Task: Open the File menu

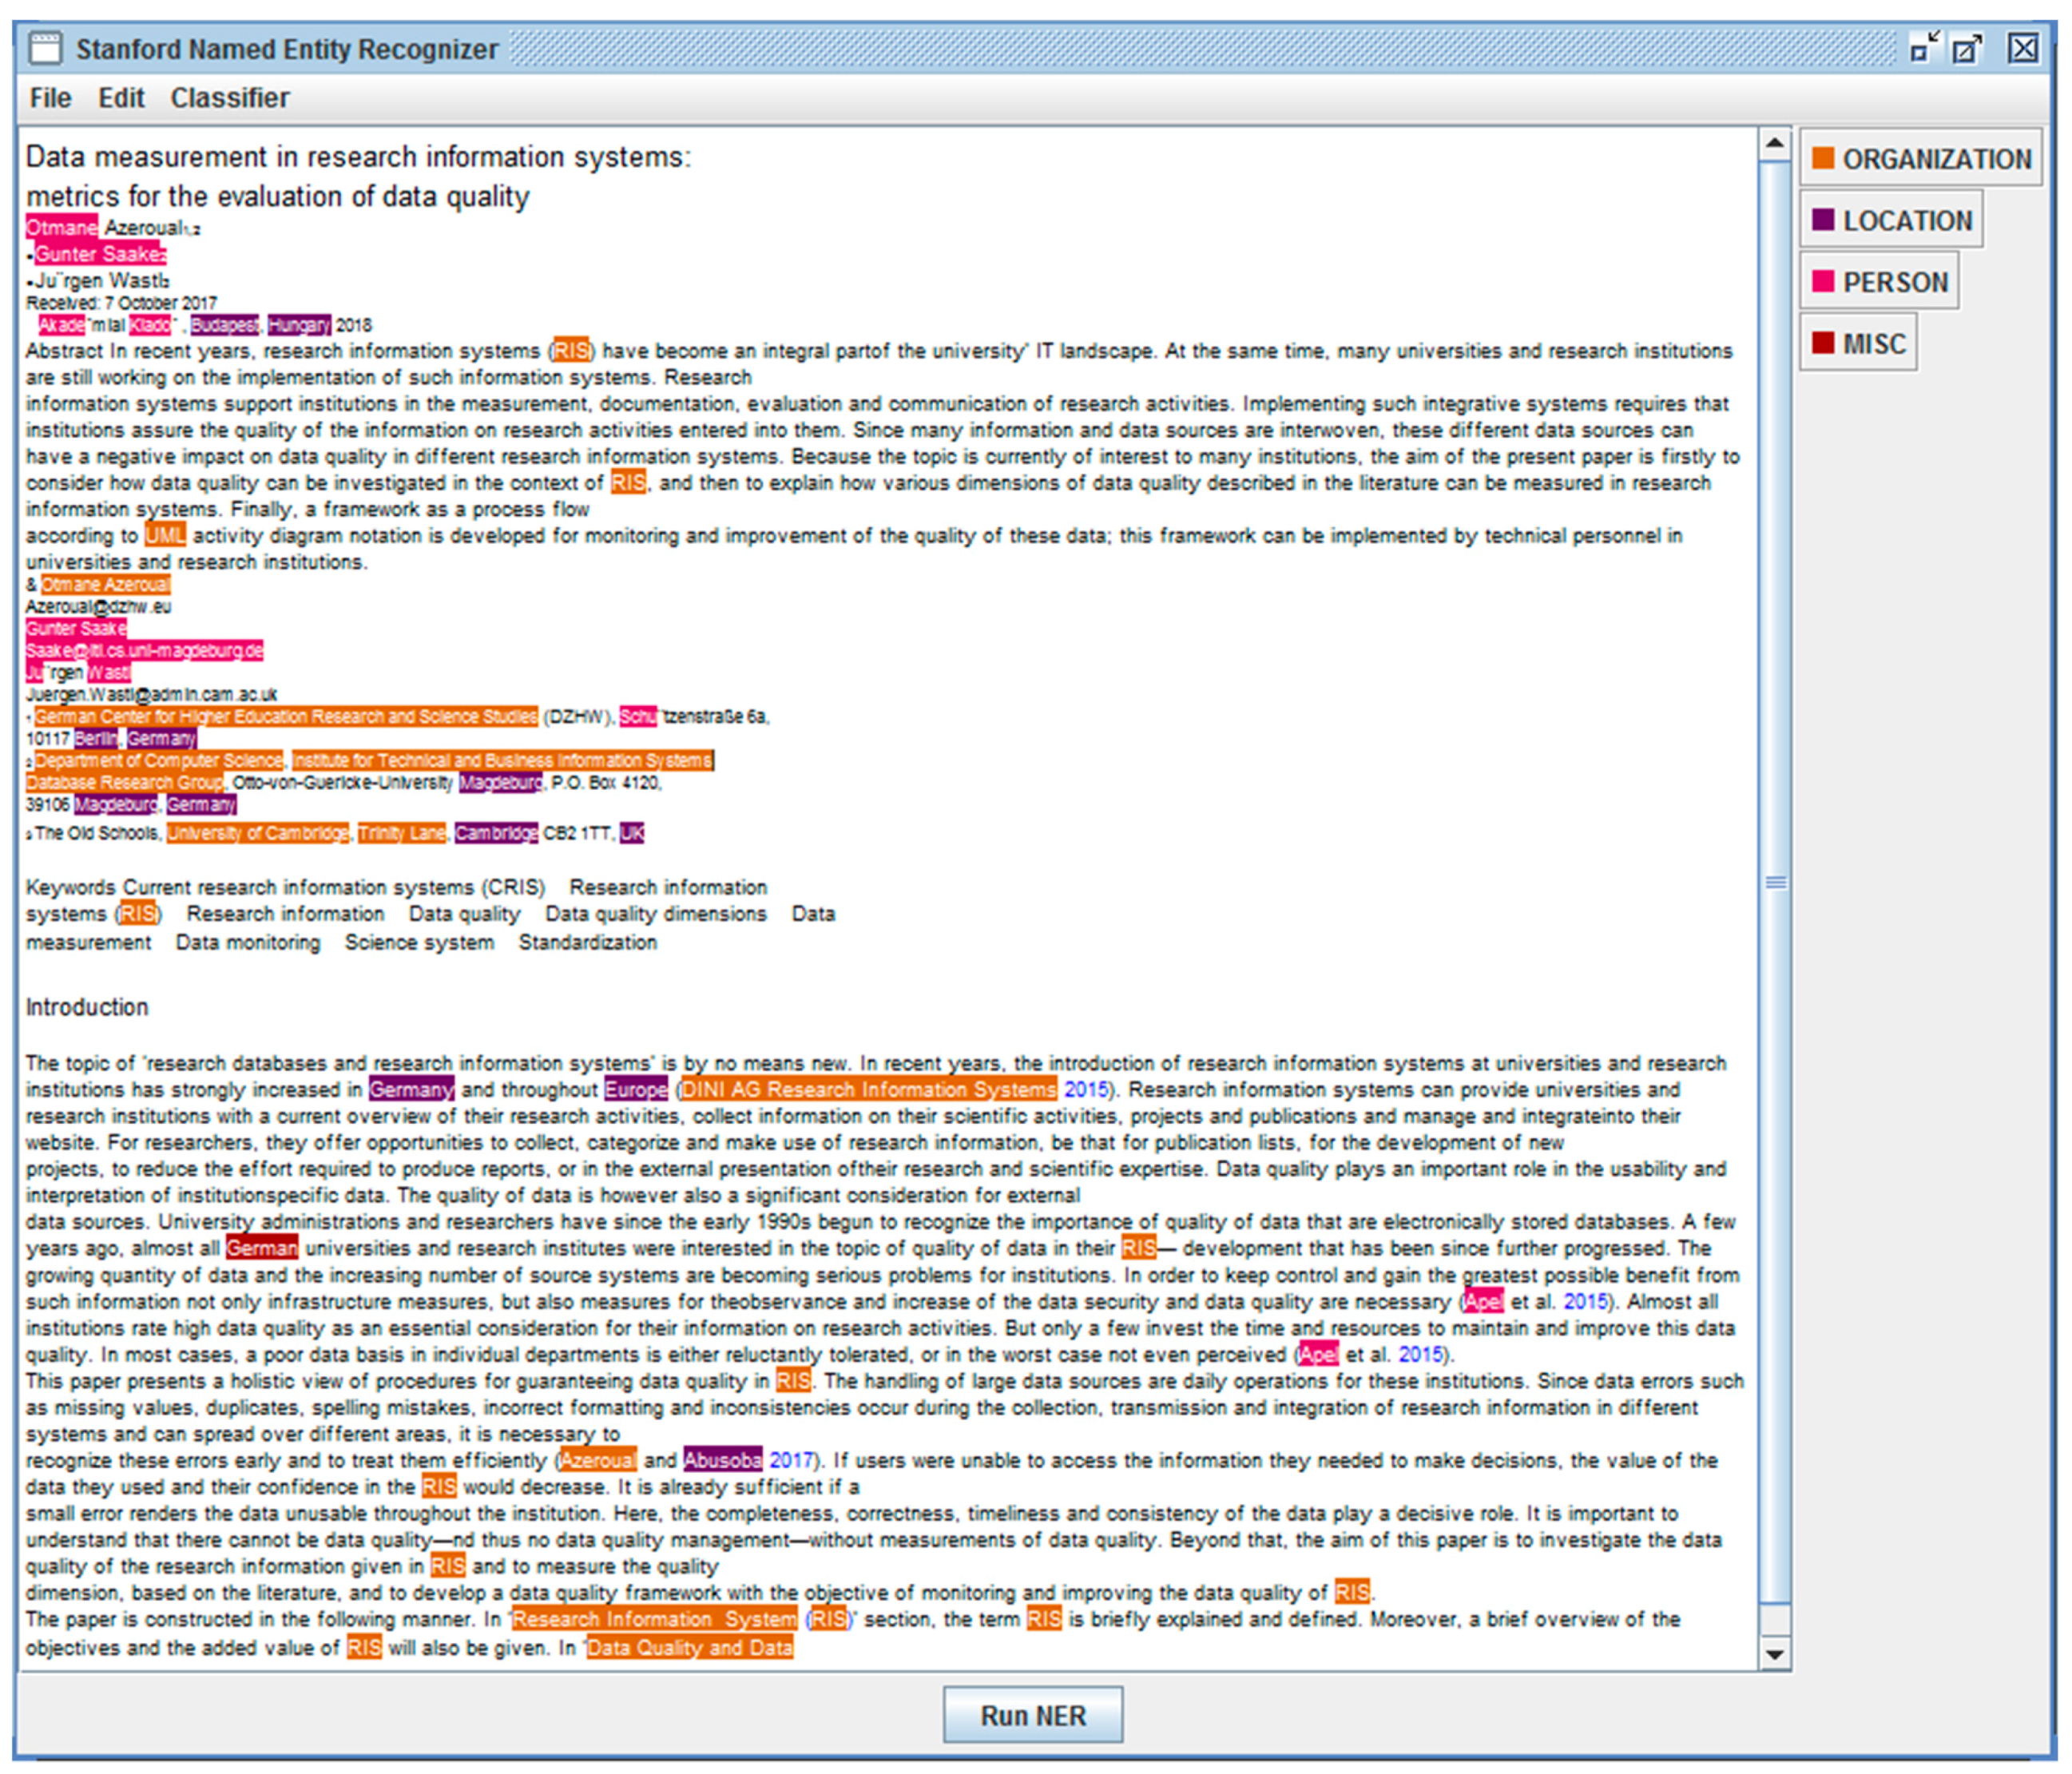Action: coord(50,98)
